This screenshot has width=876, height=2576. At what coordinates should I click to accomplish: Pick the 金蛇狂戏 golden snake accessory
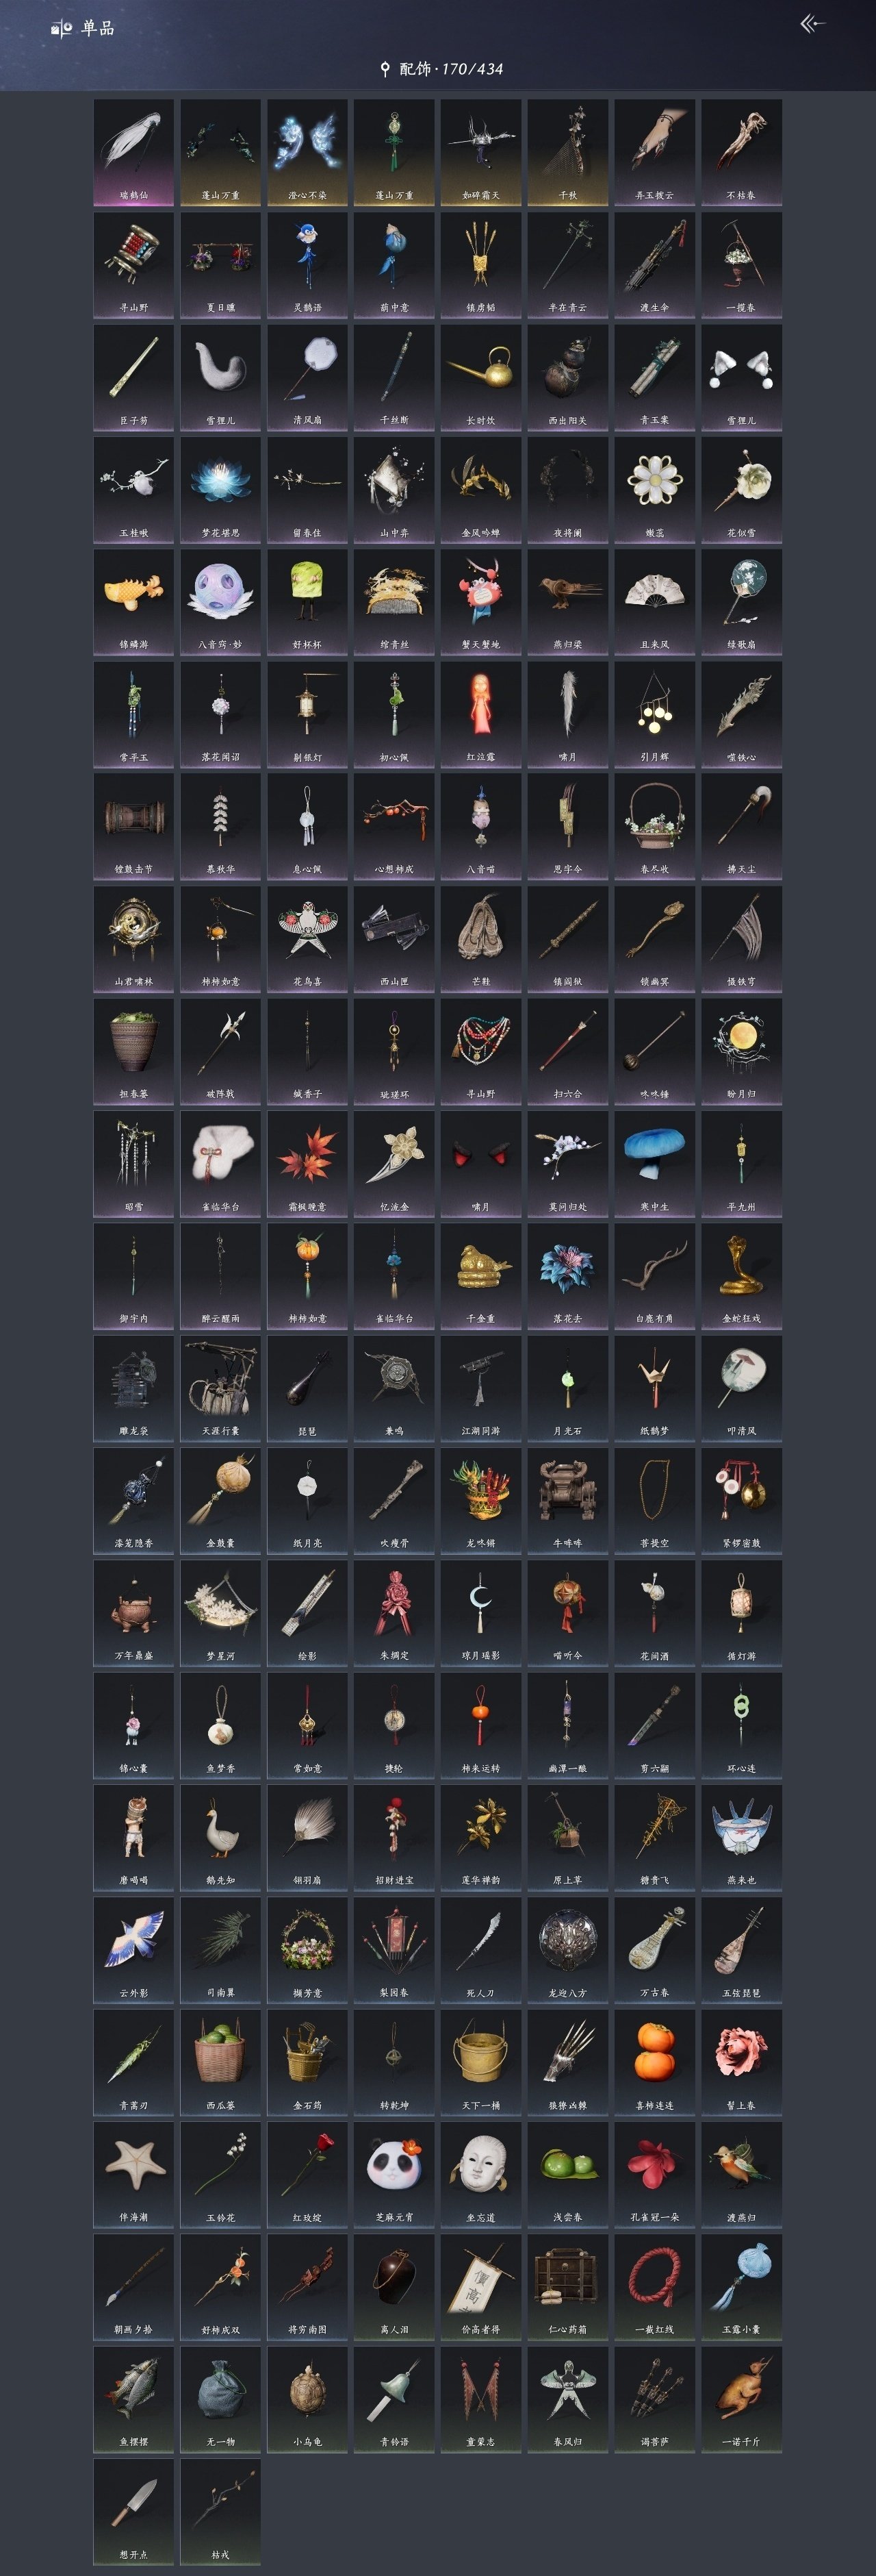tap(741, 1276)
